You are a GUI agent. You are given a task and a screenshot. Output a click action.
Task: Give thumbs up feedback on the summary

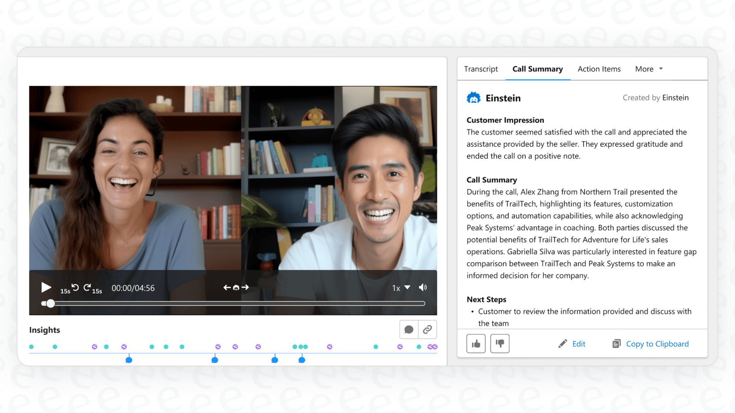[476, 344]
